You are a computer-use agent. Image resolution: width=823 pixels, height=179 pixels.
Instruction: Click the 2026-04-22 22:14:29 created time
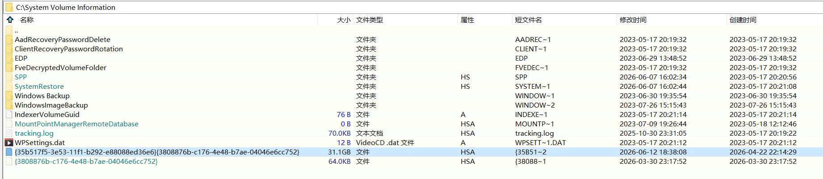pyautogui.click(x=763, y=152)
